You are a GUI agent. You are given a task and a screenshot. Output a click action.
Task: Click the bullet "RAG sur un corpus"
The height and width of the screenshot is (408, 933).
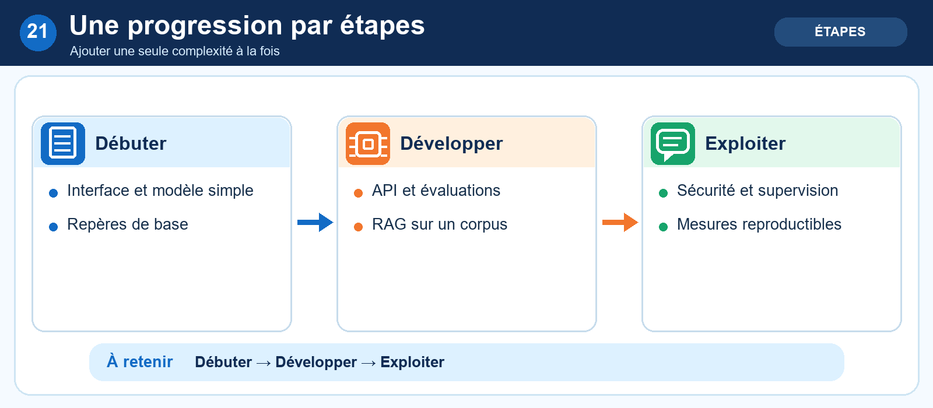(x=440, y=224)
